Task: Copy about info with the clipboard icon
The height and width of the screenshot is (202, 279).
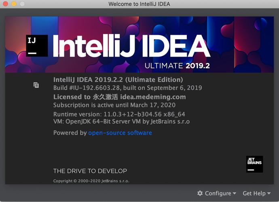Action: pos(36,85)
